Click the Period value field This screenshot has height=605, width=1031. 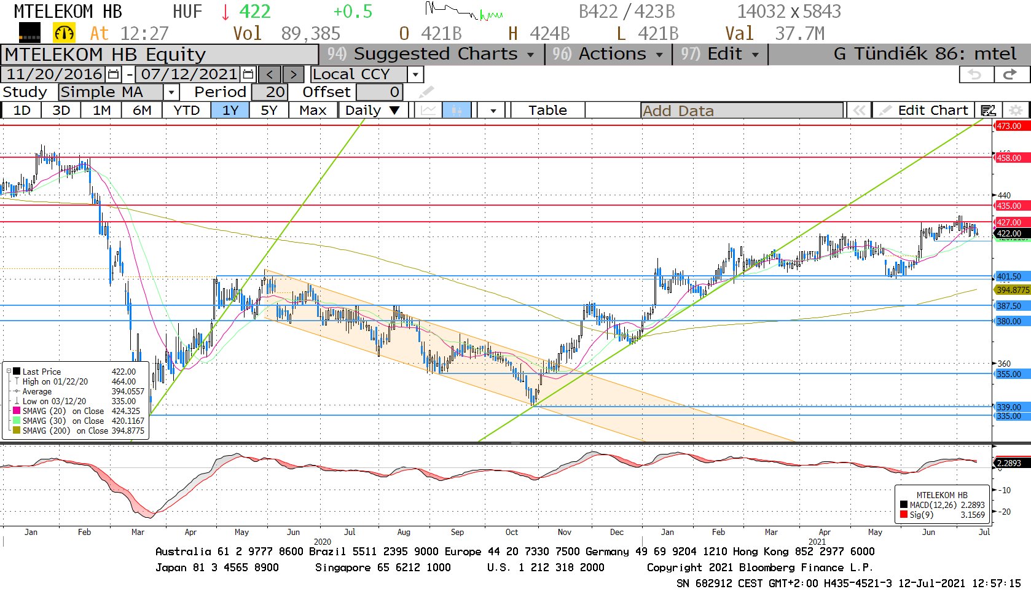(269, 92)
